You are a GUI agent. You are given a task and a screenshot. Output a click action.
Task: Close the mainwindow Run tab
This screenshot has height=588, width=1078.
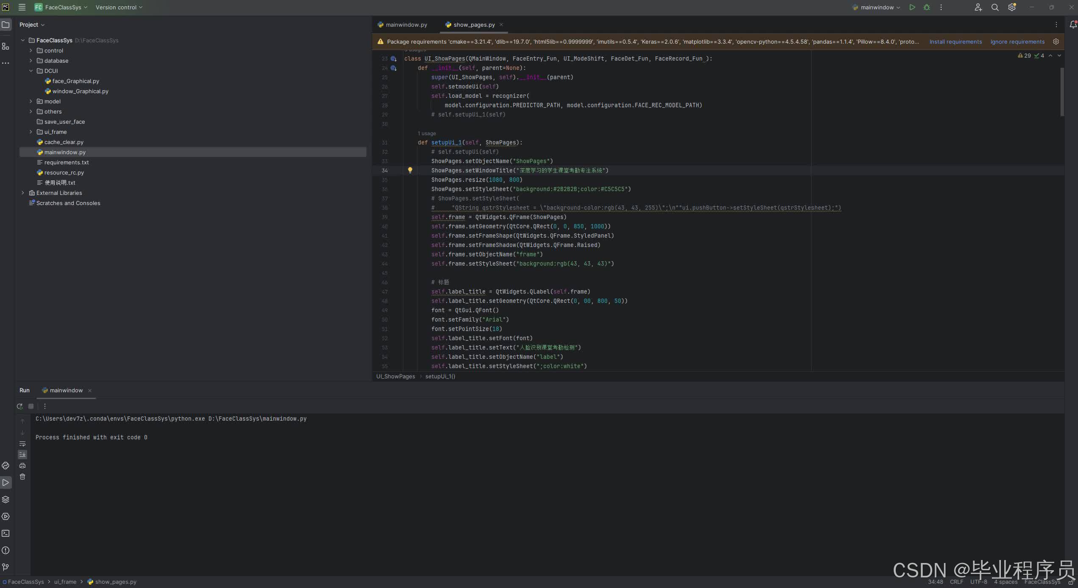point(90,391)
